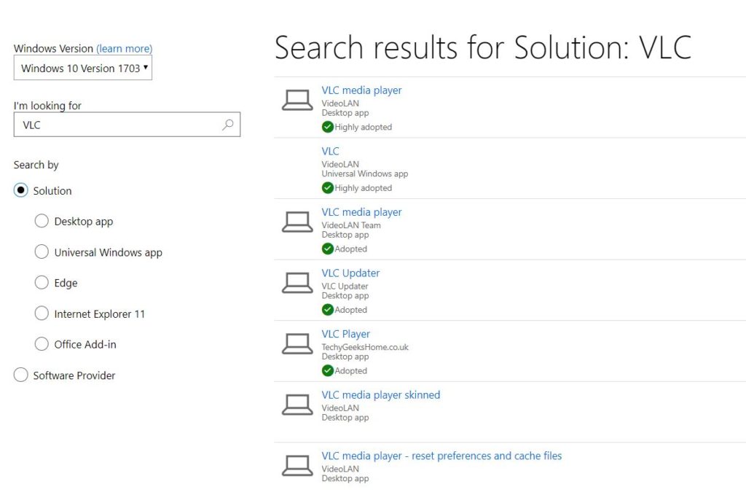This screenshot has width=746, height=503.
Task: Select the Edge search filter
Action: (x=42, y=283)
